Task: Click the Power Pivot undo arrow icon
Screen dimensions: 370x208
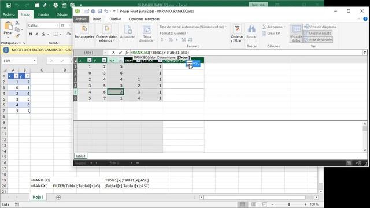Action: click(x=106, y=11)
